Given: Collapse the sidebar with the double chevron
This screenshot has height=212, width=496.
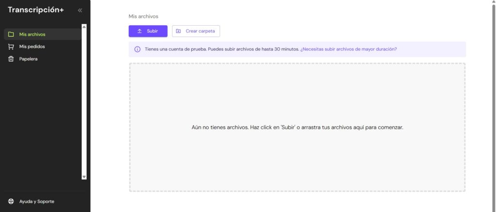Looking at the screenshot, I should (80, 10).
